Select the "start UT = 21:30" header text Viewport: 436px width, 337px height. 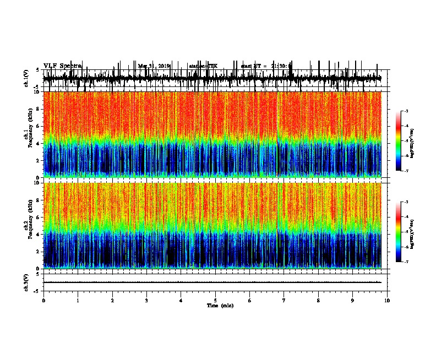[x=266, y=66]
